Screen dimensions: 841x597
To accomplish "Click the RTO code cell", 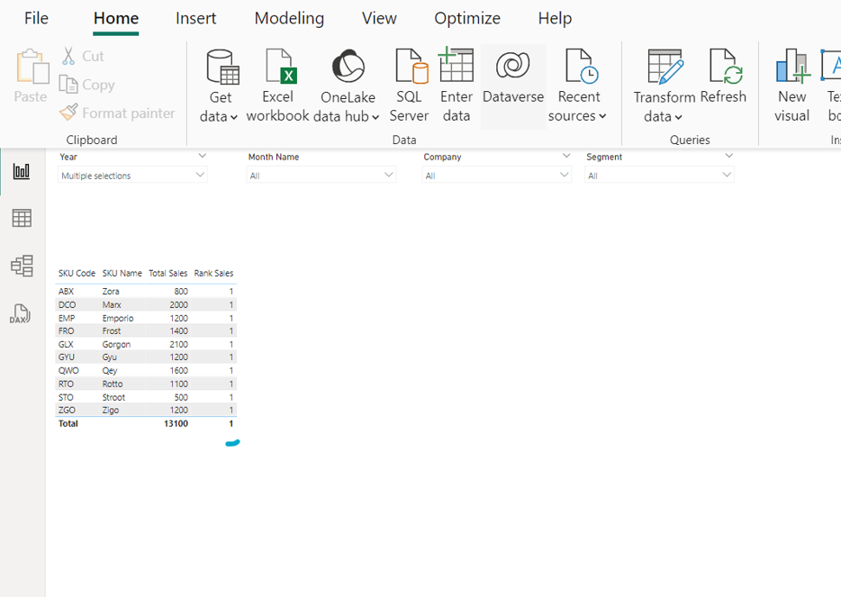I will 66,384.
